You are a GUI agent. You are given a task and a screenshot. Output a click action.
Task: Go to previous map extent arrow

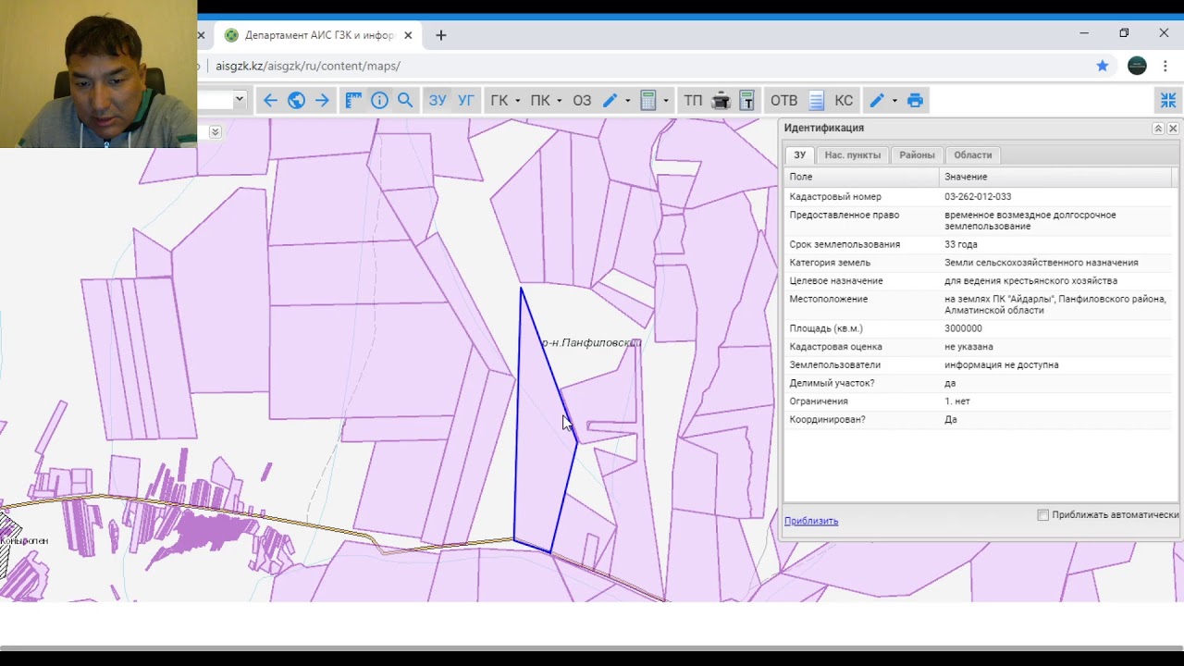(x=270, y=101)
